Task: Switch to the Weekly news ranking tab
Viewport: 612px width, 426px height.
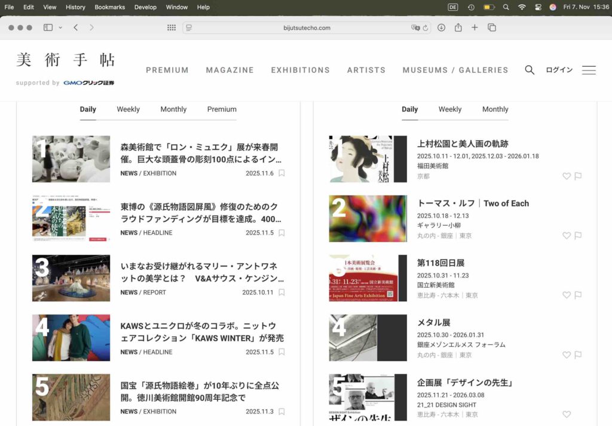Action: click(128, 109)
